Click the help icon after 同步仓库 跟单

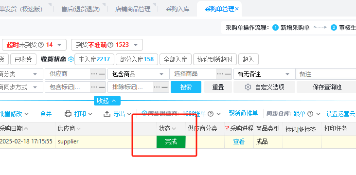click(x=310, y=114)
